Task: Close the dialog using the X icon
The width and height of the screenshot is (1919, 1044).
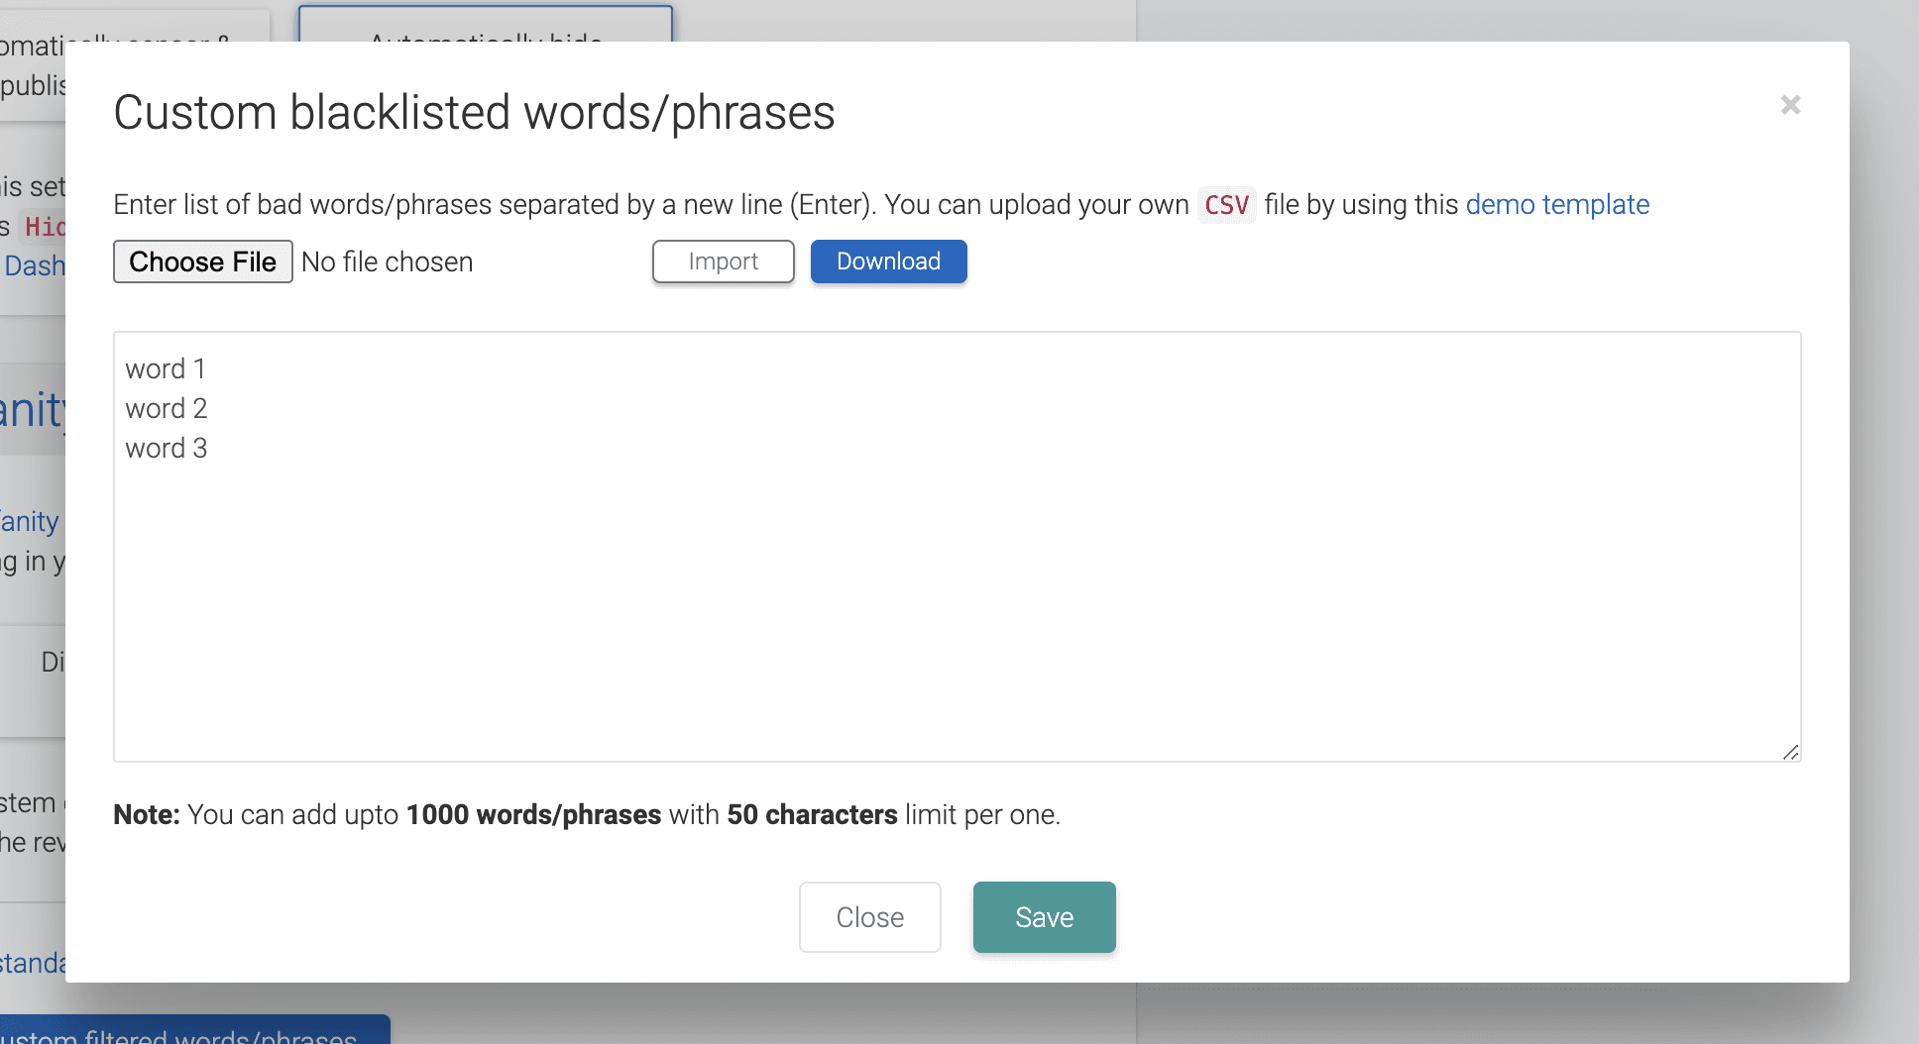Action: pyautogui.click(x=1790, y=105)
